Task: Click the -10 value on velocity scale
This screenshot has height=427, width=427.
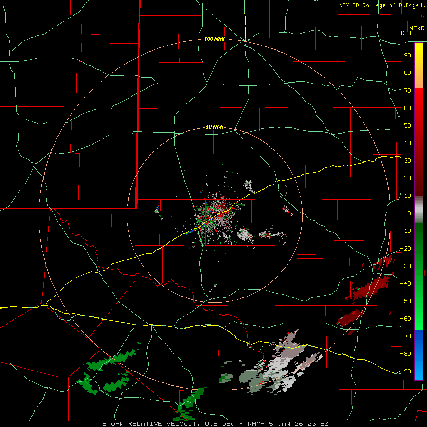Action: click(x=406, y=231)
